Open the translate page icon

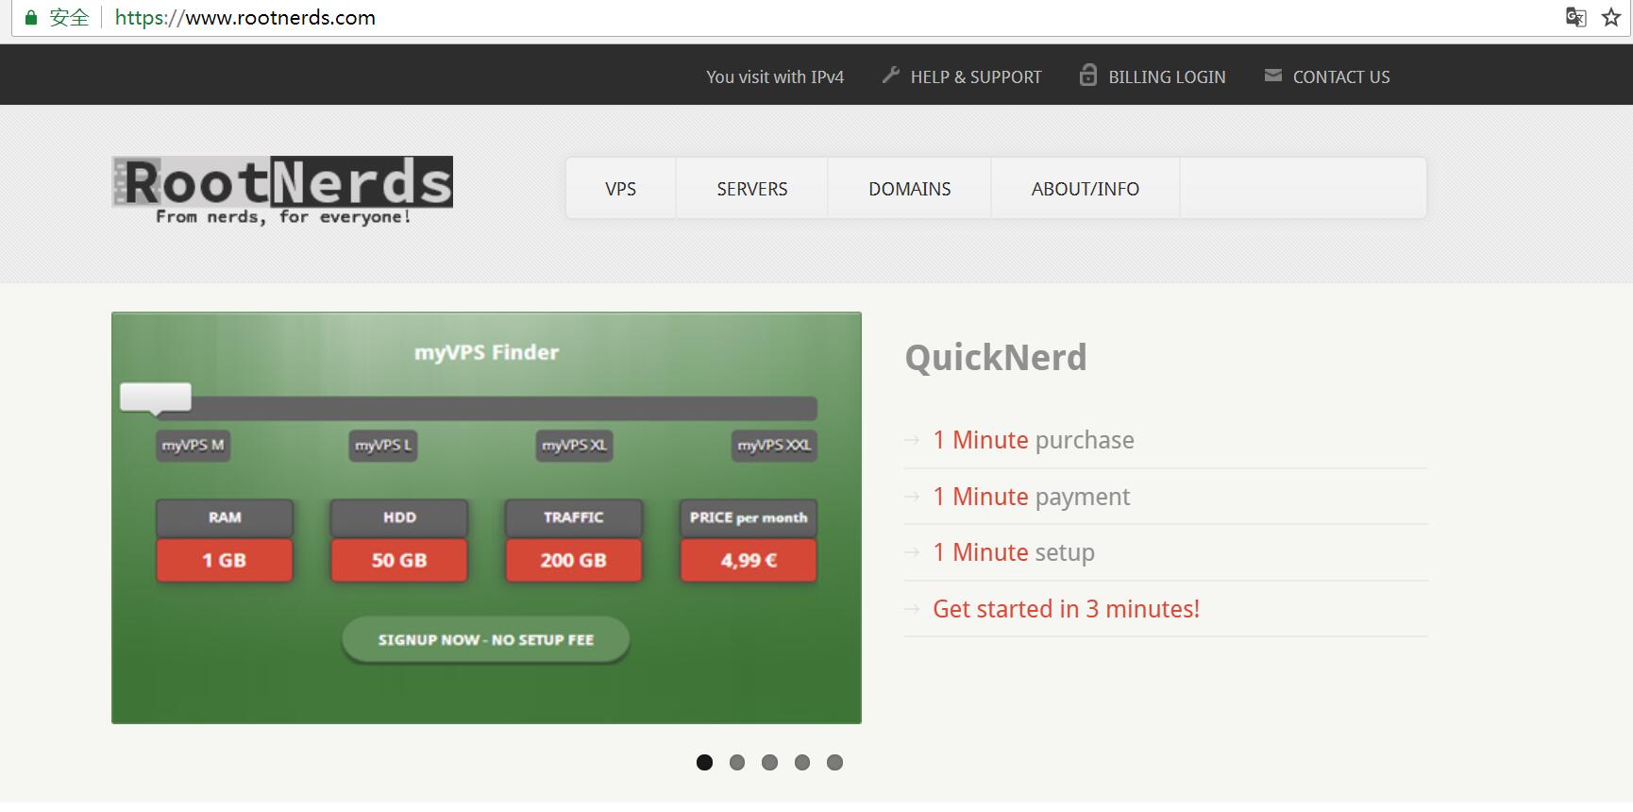(x=1575, y=17)
